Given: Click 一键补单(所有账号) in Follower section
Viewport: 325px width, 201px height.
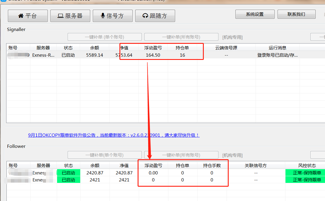Looking at the screenshot, I should click(181, 155).
